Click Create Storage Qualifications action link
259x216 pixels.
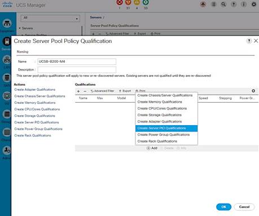pyautogui.click(x=34, y=116)
